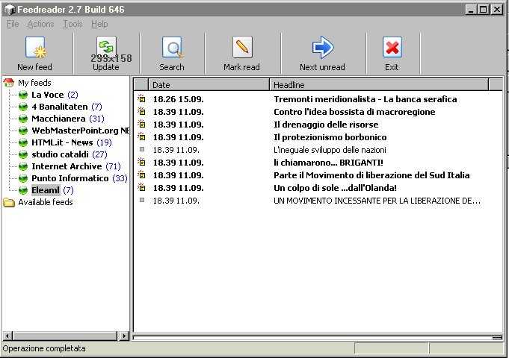
Task: Click the feed tree horizontal scrollbar right arrow
Action: coord(126,336)
